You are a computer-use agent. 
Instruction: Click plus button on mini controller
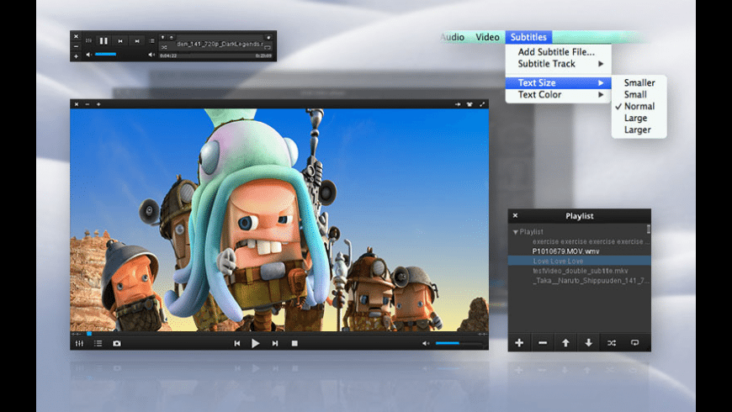(x=76, y=56)
